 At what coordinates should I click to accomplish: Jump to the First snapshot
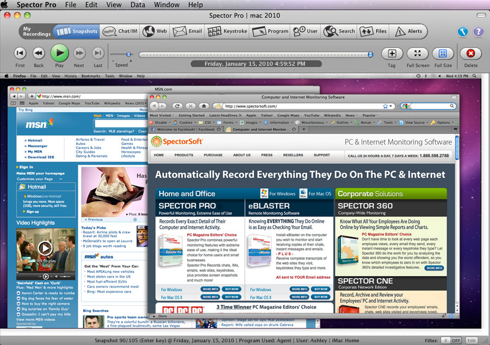pos(20,53)
